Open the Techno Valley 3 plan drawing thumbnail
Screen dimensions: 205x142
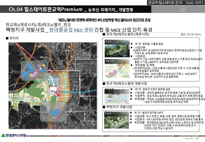point(117,96)
